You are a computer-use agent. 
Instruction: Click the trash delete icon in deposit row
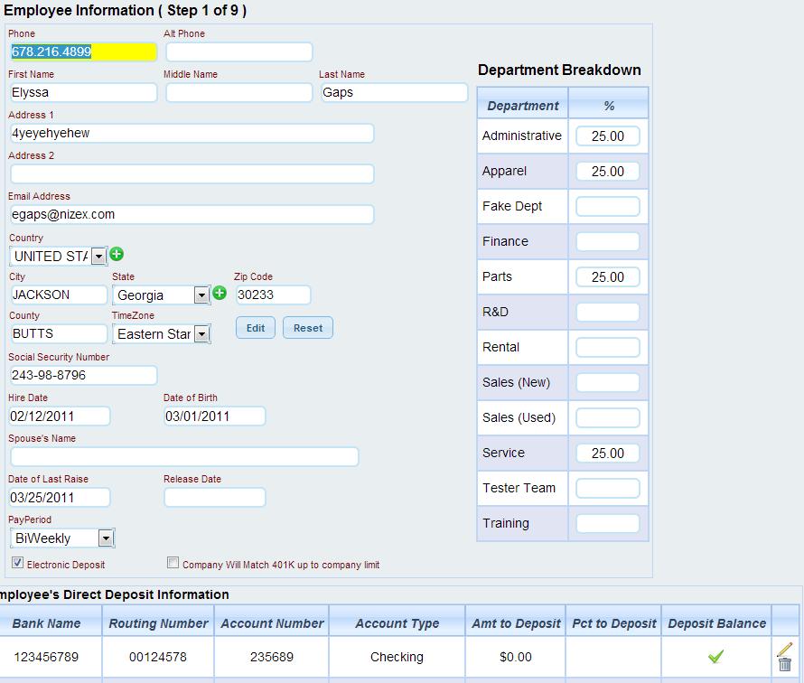point(784,664)
